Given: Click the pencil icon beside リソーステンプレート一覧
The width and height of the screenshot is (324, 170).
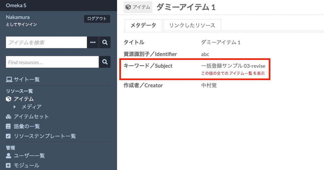Looking at the screenshot, I should coord(8,136).
